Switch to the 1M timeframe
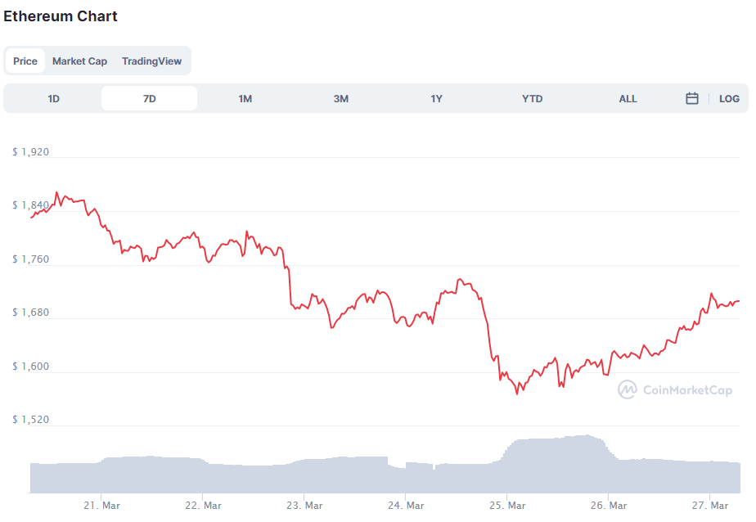This screenshot has height=522, width=756. pyautogui.click(x=245, y=98)
